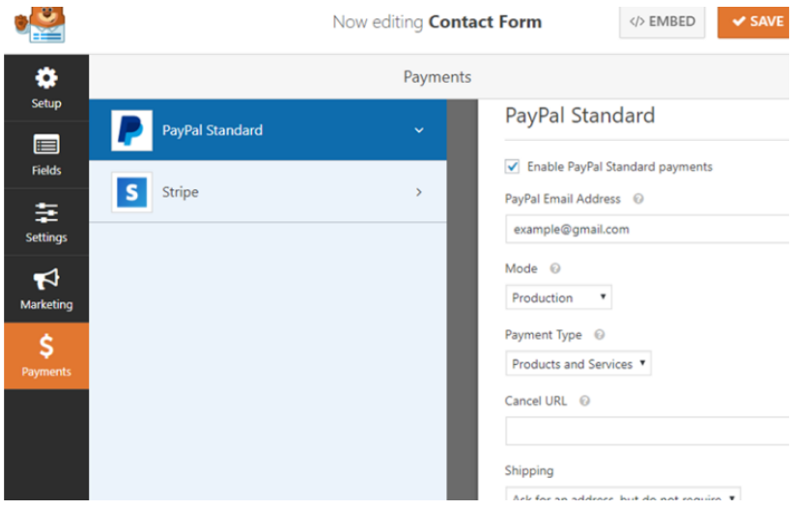
Task: Expand the Stripe chevron arrow
Action: (x=419, y=192)
